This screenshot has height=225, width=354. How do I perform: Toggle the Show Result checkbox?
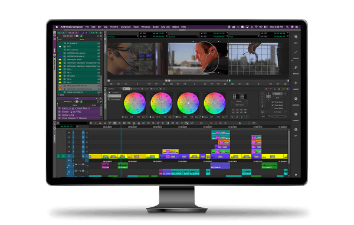pos(273,105)
